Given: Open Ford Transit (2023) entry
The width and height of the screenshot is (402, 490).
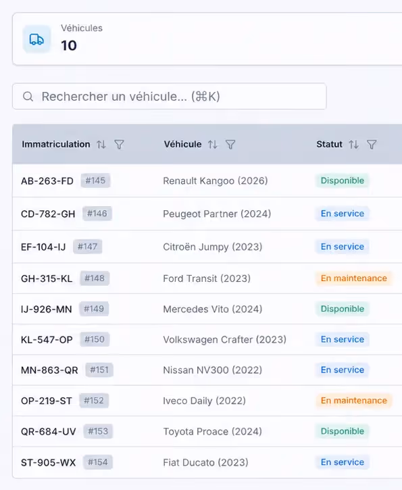Looking at the screenshot, I should click(207, 278).
